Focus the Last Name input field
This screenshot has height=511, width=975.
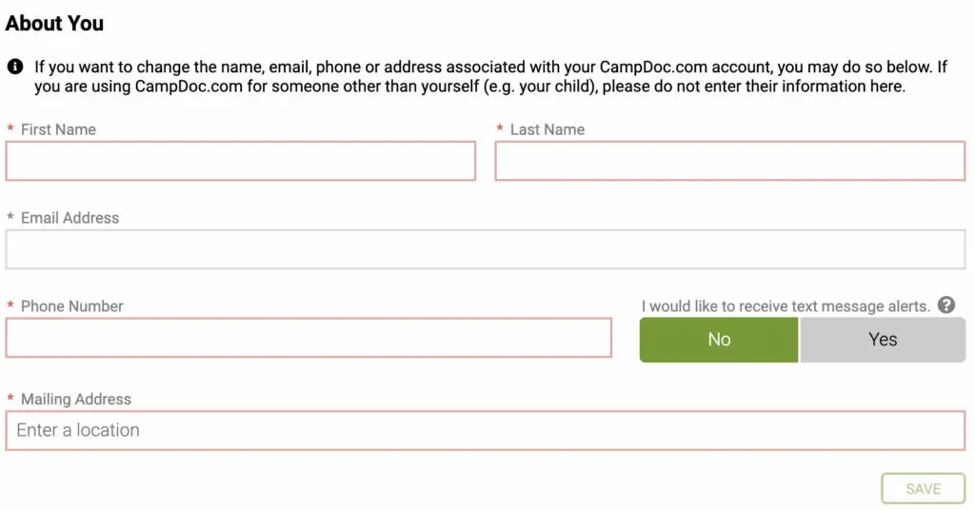click(x=729, y=161)
